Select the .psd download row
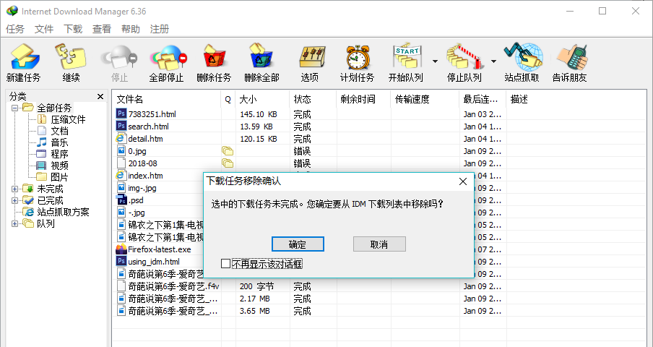653x347 pixels. 159,200
